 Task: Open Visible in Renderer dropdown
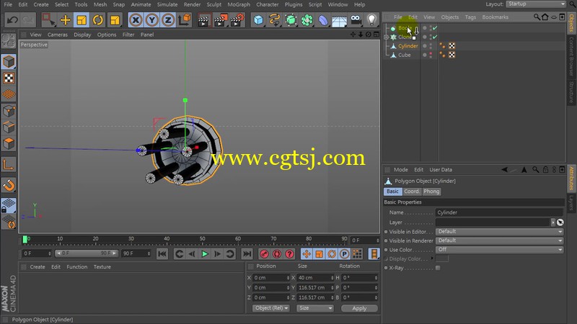[499, 240]
